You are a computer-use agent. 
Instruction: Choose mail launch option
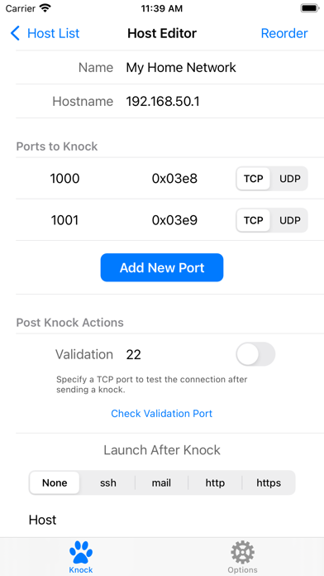161,482
